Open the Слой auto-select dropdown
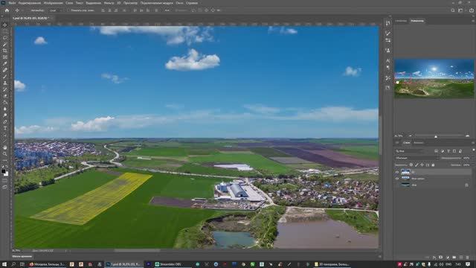This screenshot has width=476, height=268. tap(56, 10)
